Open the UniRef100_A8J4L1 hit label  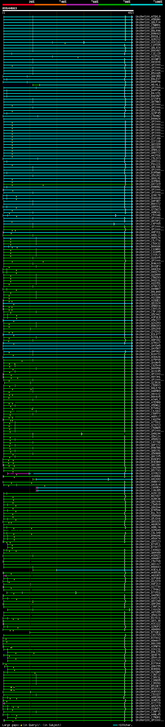(148, 85)
